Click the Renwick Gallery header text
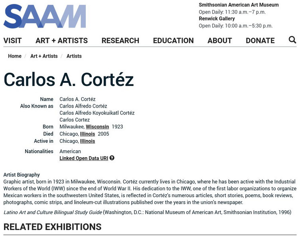 217,19
